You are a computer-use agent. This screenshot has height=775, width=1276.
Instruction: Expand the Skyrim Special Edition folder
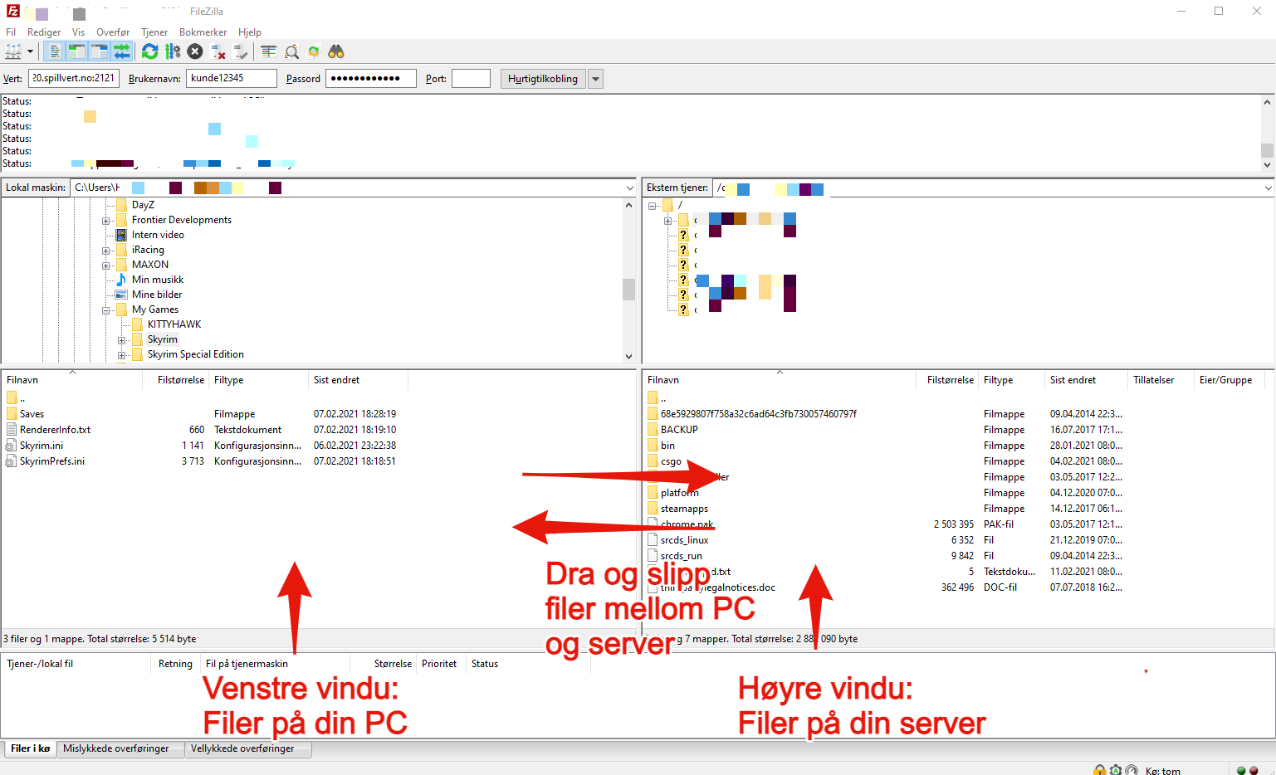point(122,355)
